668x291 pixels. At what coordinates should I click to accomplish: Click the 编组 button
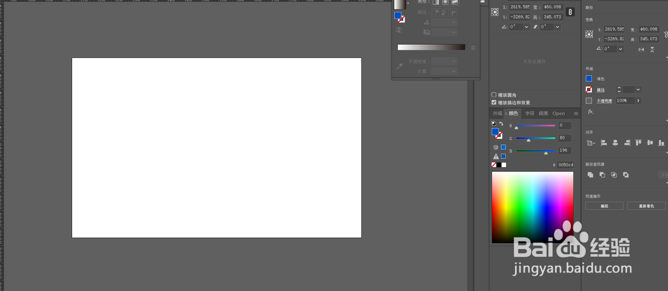[x=604, y=206]
